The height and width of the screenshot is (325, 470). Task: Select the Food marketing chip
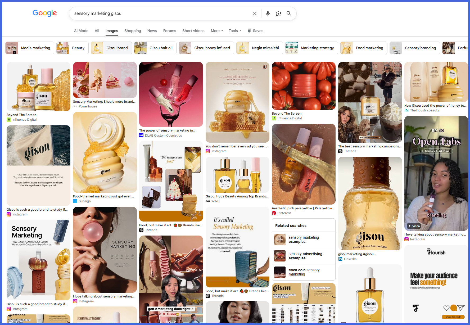pos(364,48)
